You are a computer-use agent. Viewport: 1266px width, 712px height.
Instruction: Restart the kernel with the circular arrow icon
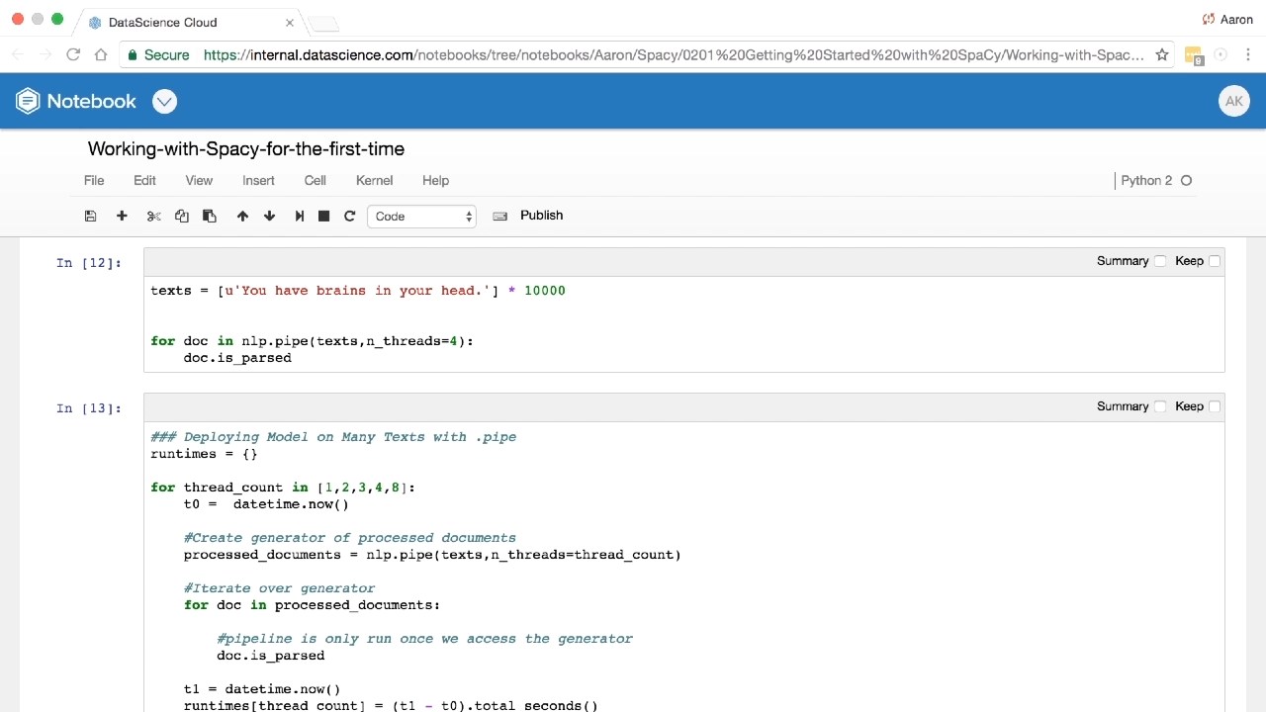pyautogui.click(x=349, y=216)
